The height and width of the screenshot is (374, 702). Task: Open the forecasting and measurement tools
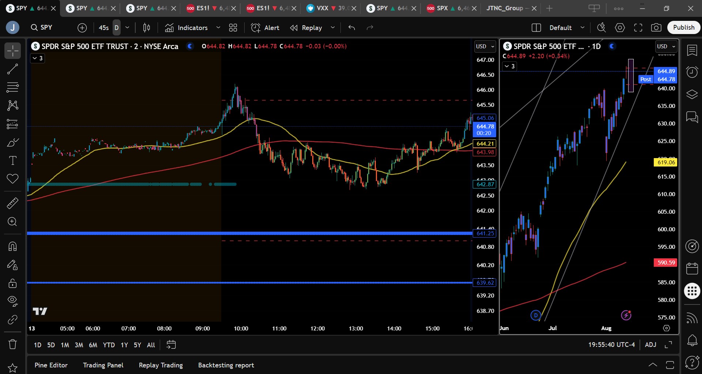tap(12, 124)
